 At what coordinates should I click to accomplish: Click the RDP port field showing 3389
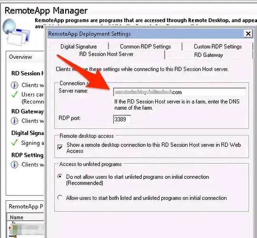(x=122, y=119)
